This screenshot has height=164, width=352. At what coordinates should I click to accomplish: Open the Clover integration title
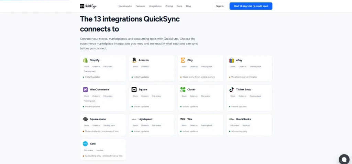tap(191, 89)
